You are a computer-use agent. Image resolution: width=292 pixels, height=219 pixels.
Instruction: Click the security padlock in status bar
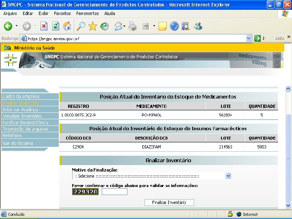click(x=230, y=214)
